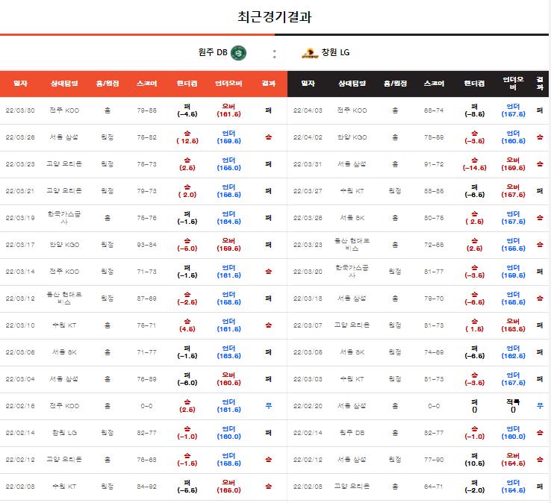This screenshot has width=551, height=503.
Task: Click 상대팀명 header in black table
Action: tap(352, 84)
